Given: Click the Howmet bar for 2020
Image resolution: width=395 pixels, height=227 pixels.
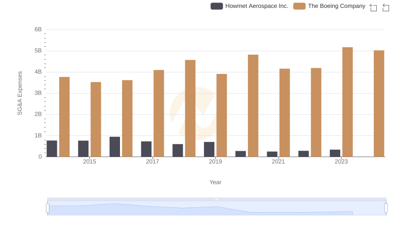Looking at the screenshot, I should pos(240,154).
